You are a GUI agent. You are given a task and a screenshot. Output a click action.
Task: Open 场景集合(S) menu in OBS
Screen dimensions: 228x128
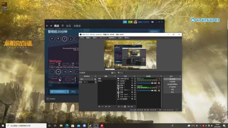(x=112, y=38)
